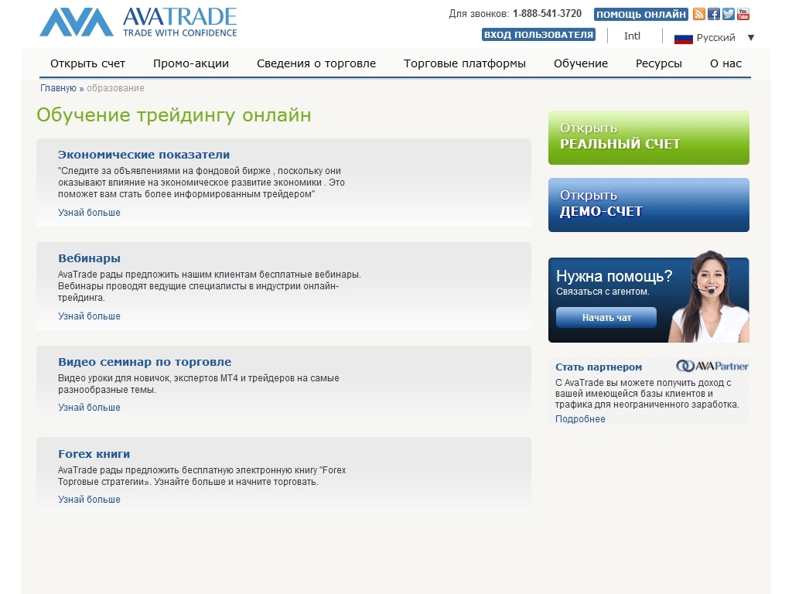Click Открыть РЕАЛЬНЫЙ СЧЕТ green button
Image resolution: width=792 pixels, height=594 pixels.
pos(648,138)
